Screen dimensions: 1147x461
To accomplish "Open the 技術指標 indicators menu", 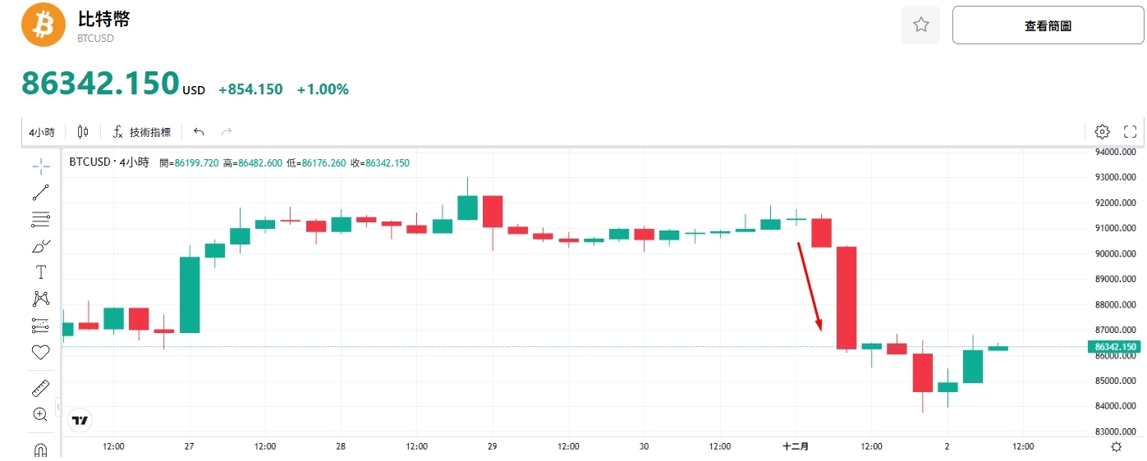I will tap(142, 132).
